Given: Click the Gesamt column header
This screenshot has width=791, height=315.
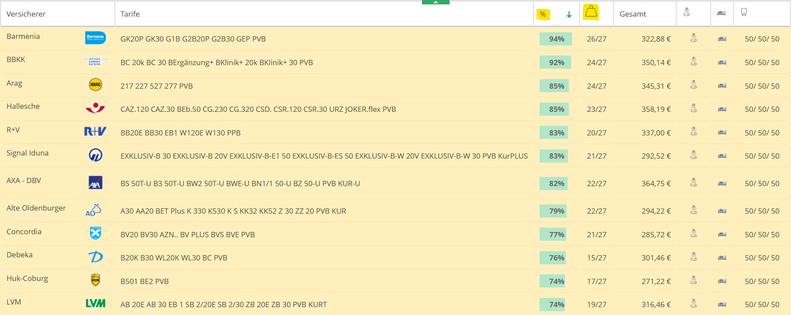Looking at the screenshot, I should pyautogui.click(x=633, y=14).
